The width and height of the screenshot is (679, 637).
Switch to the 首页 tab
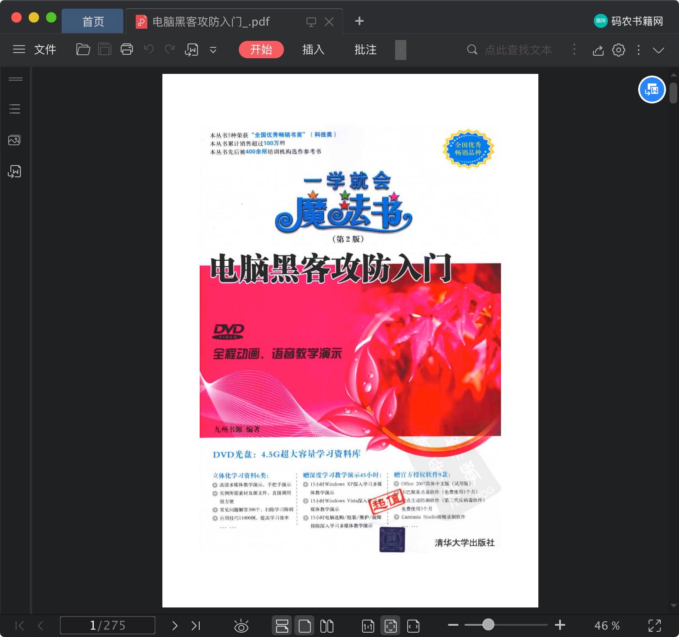point(93,21)
